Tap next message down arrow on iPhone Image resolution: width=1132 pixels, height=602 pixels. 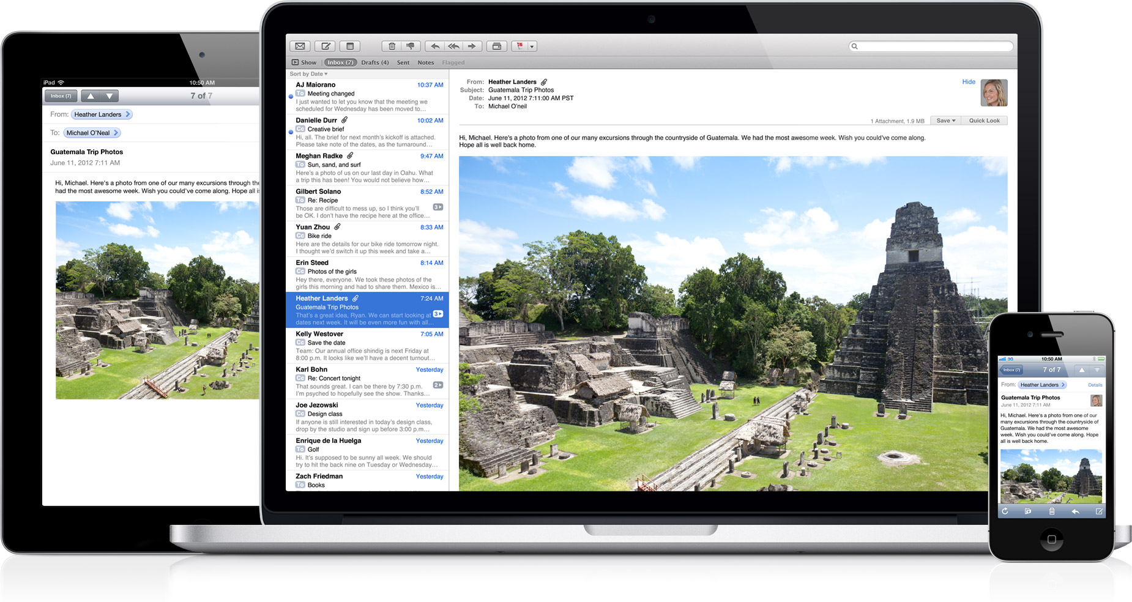(1097, 370)
